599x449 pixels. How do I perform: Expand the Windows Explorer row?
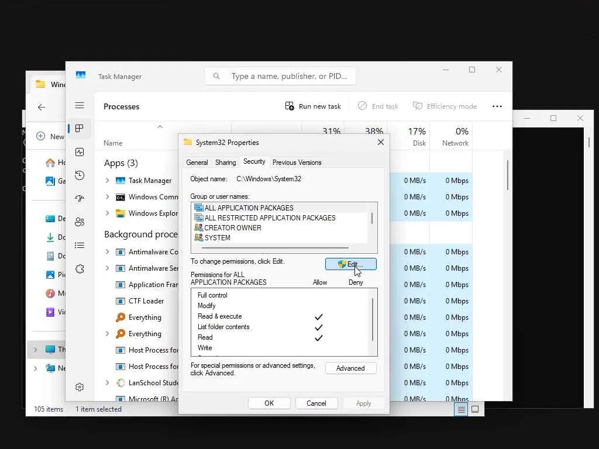click(x=108, y=213)
